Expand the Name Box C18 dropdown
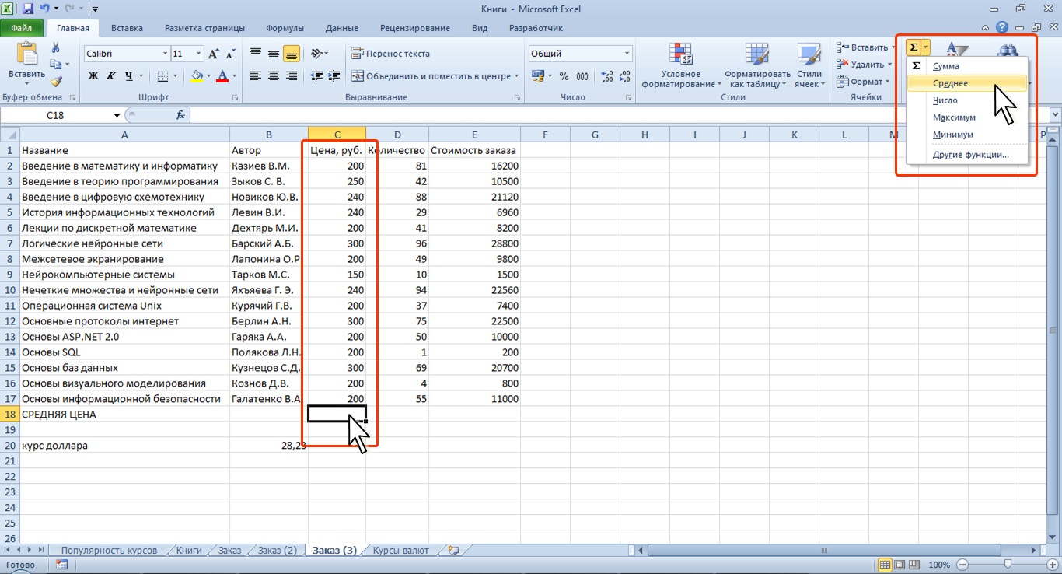 tap(117, 115)
